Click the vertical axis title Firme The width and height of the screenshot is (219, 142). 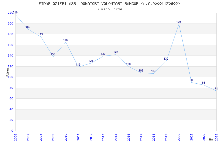click(7, 72)
